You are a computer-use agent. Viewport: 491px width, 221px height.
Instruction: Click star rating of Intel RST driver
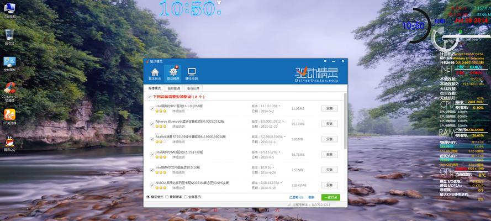click(161, 111)
